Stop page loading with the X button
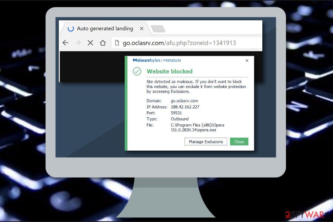The width and height of the screenshot is (333, 222). (91, 43)
